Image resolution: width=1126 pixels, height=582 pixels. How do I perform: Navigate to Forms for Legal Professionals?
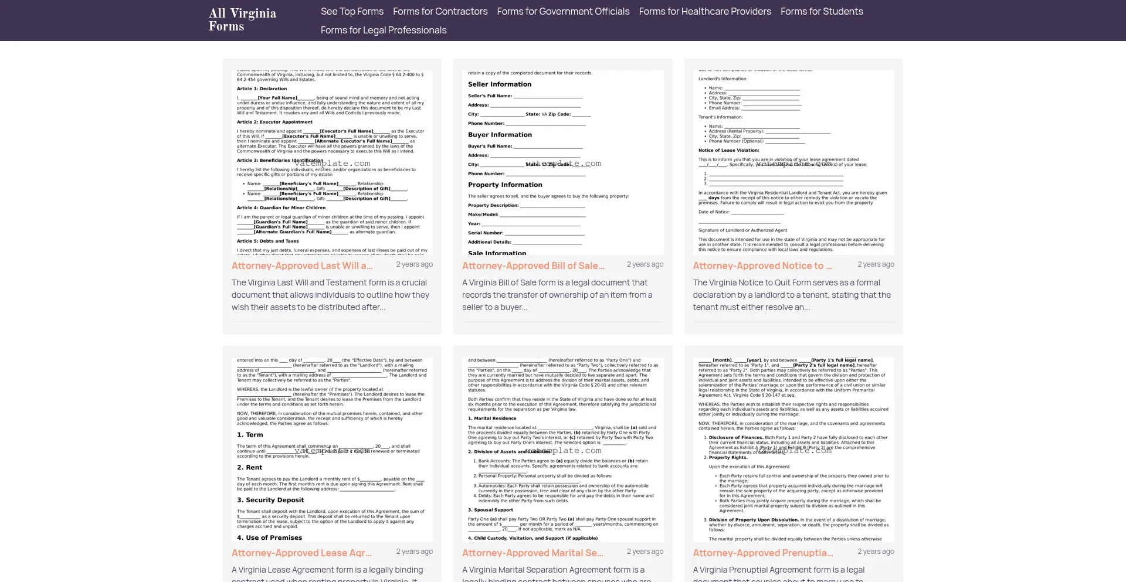[384, 30]
